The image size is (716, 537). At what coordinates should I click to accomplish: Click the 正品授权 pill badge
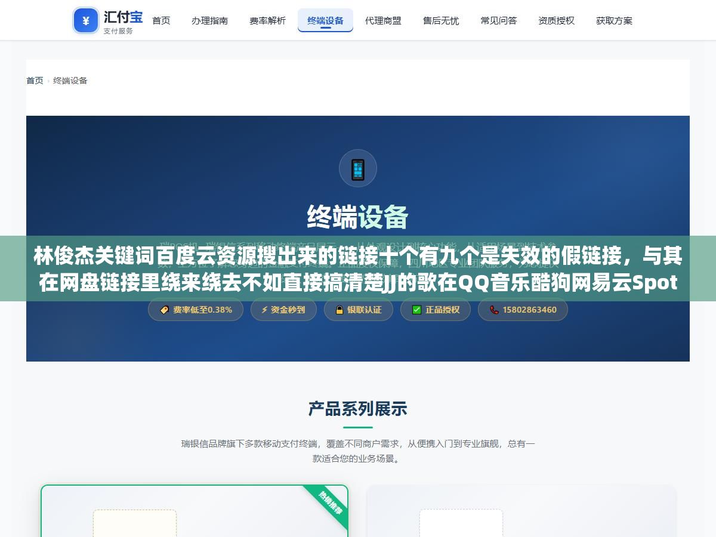pyautogui.click(x=436, y=310)
